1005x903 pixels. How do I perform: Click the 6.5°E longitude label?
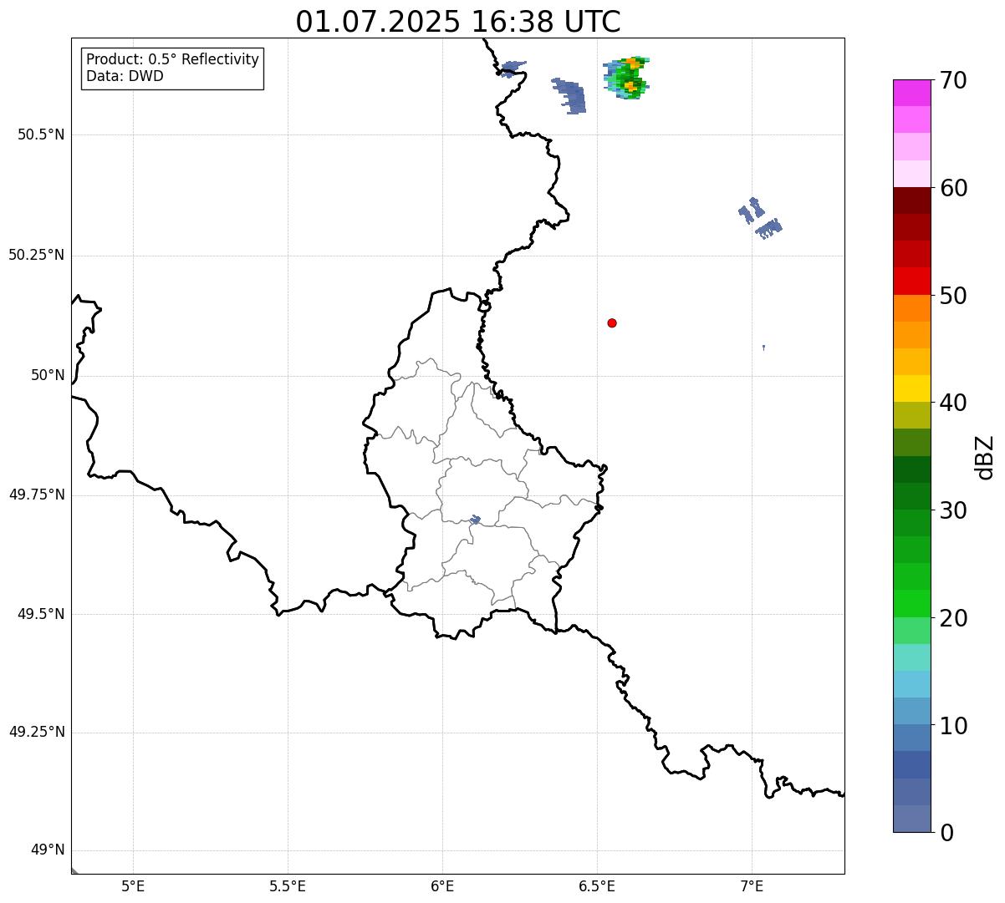coord(597,886)
